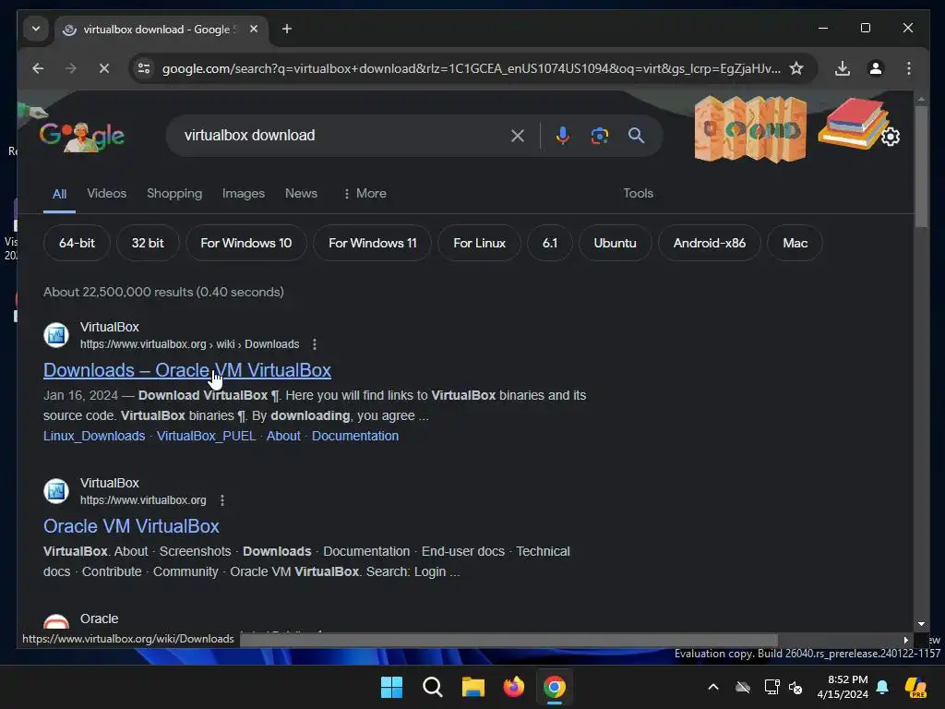Search by image with Google Lens

tap(599, 136)
